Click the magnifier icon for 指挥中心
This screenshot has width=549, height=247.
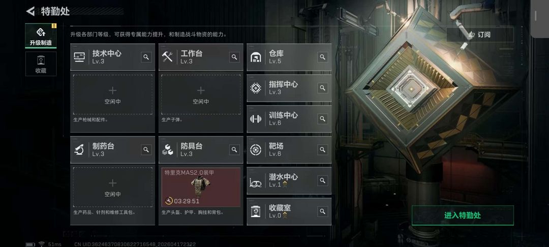click(x=322, y=88)
